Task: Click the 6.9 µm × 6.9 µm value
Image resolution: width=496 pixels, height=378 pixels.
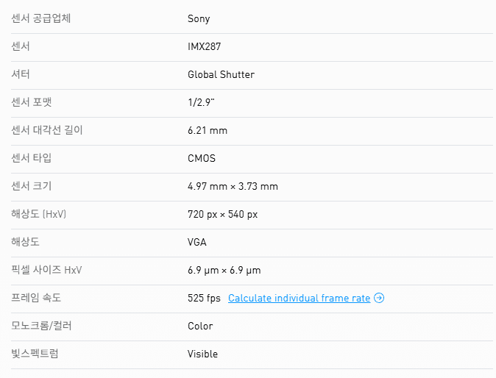Action: (224, 270)
